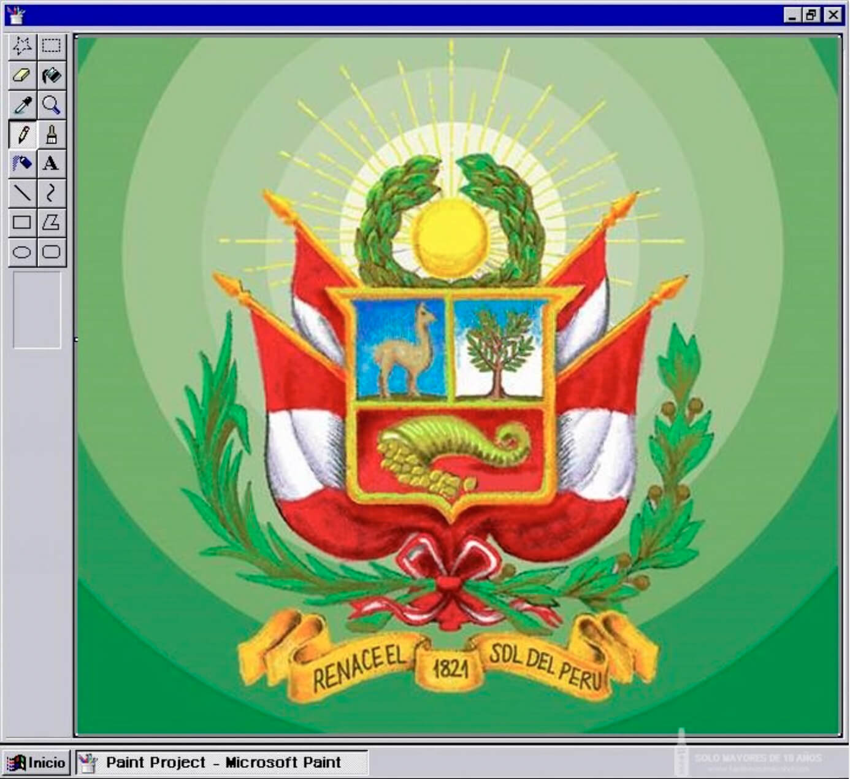
Task: Click the tool options box below the toolbox
Action: (x=37, y=310)
